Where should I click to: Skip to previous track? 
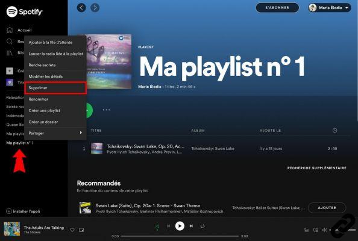click(169, 226)
